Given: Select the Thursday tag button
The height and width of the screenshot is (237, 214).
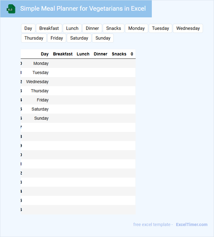Looking at the screenshot, I should [34, 38].
